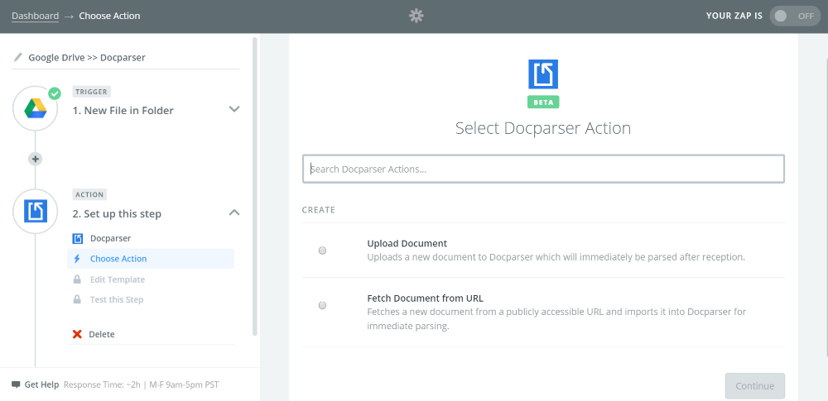Screen dimensions: 828x401
Task: Click the chat bubble Get Help icon
Action: (16, 384)
